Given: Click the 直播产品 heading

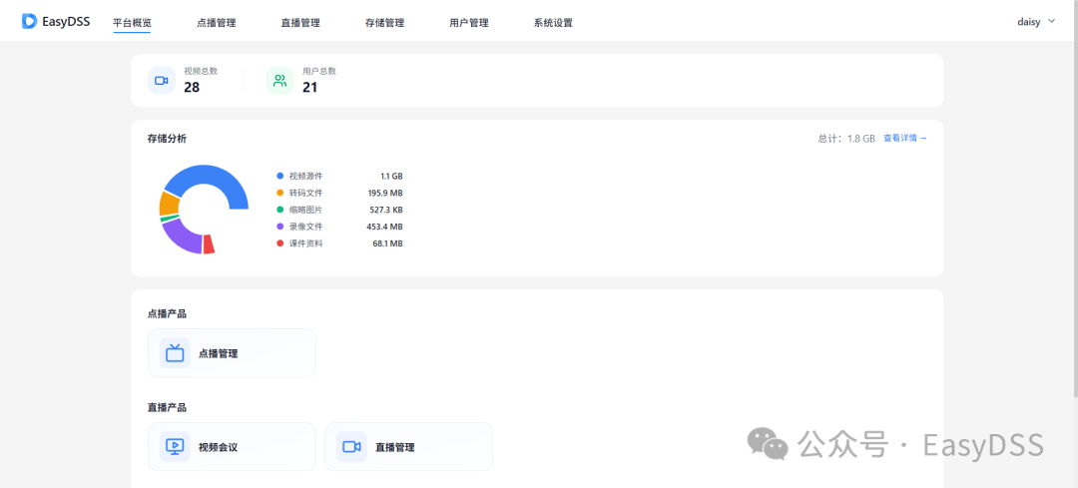Looking at the screenshot, I should [x=167, y=407].
